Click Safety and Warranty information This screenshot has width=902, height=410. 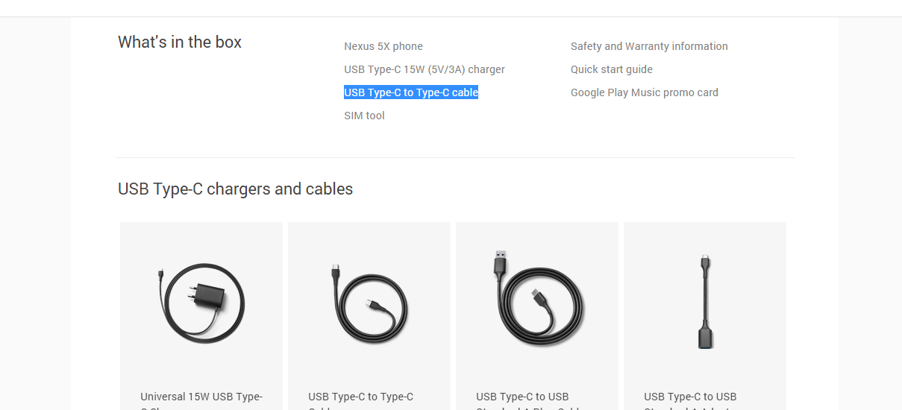649,46
